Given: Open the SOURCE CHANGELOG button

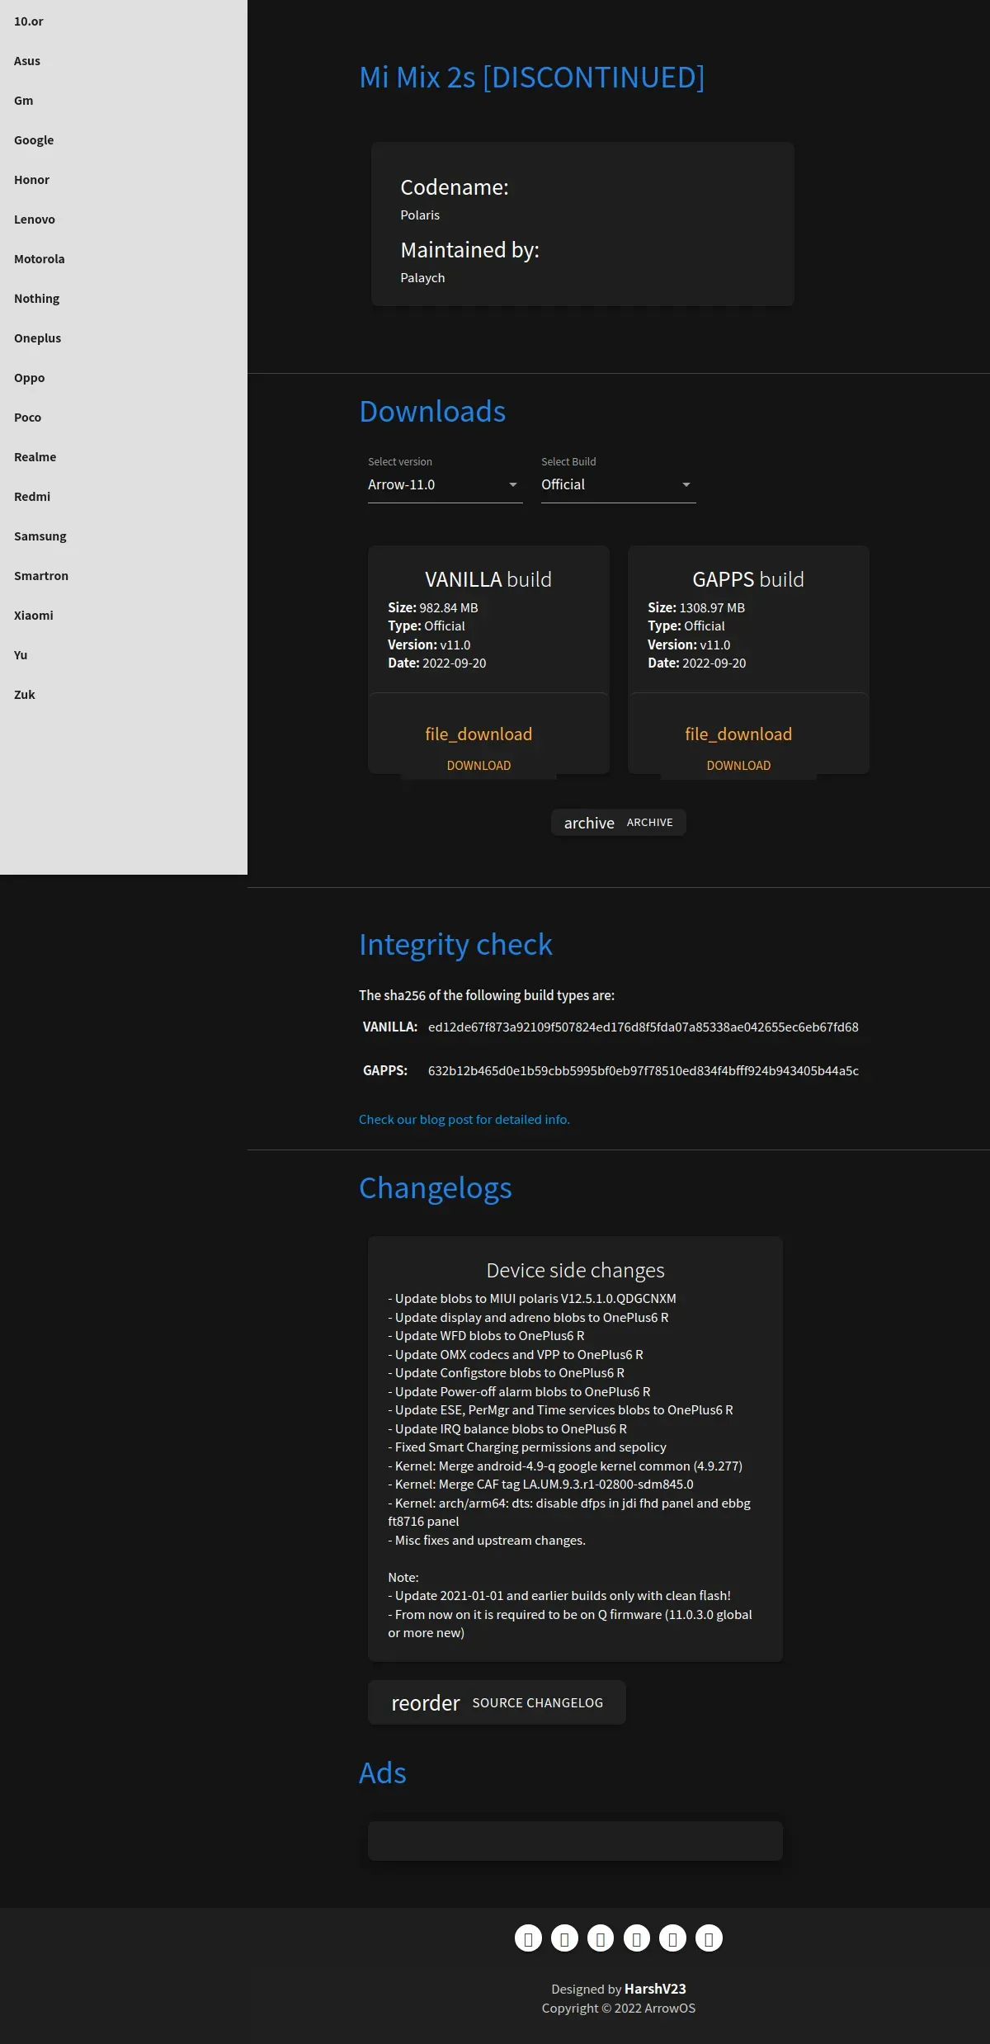Looking at the screenshot, I should (x=497, y=1702).
